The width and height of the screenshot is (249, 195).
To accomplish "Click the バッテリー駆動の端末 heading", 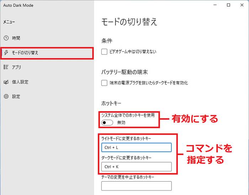I will tap(124, 72).
